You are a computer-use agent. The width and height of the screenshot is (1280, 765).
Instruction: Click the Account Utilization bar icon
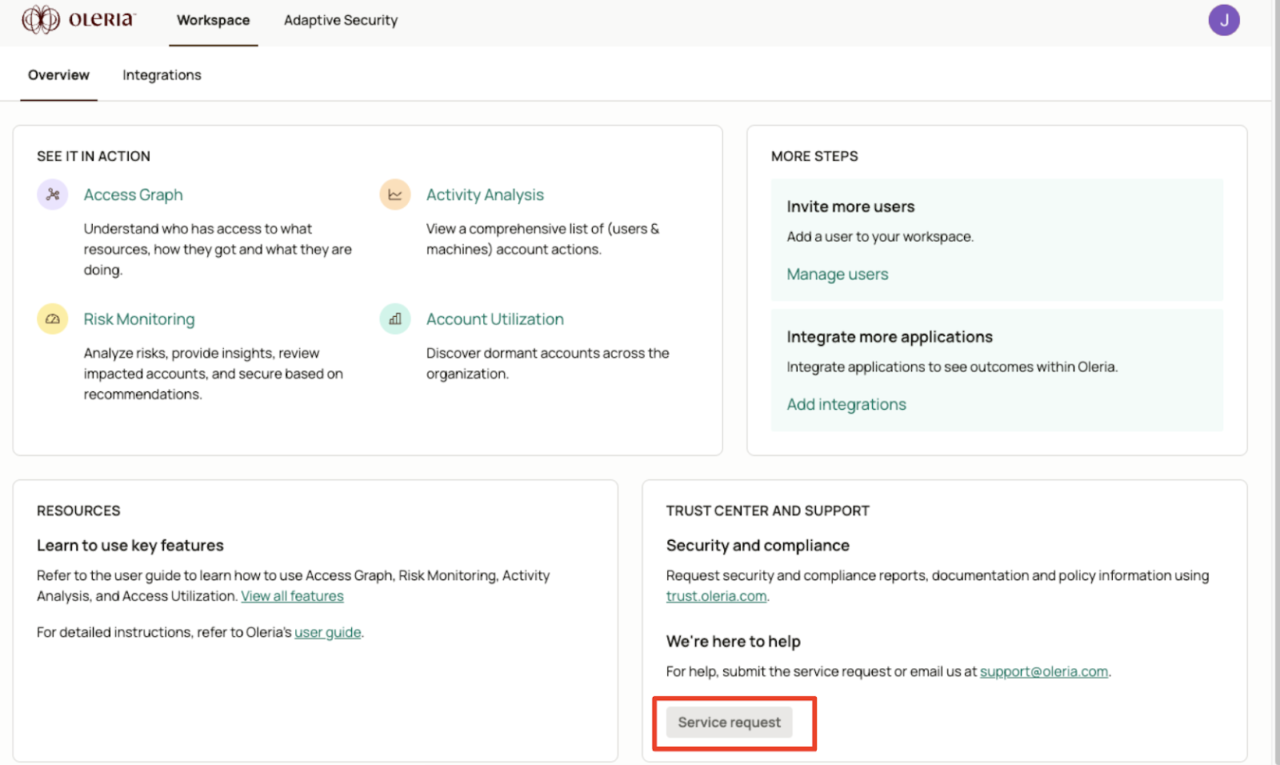395,318
